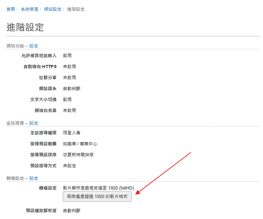Viewport: 263px width, 219px height.
Task: Click 網域白名單 label
Action: click(x=45, y=111)
